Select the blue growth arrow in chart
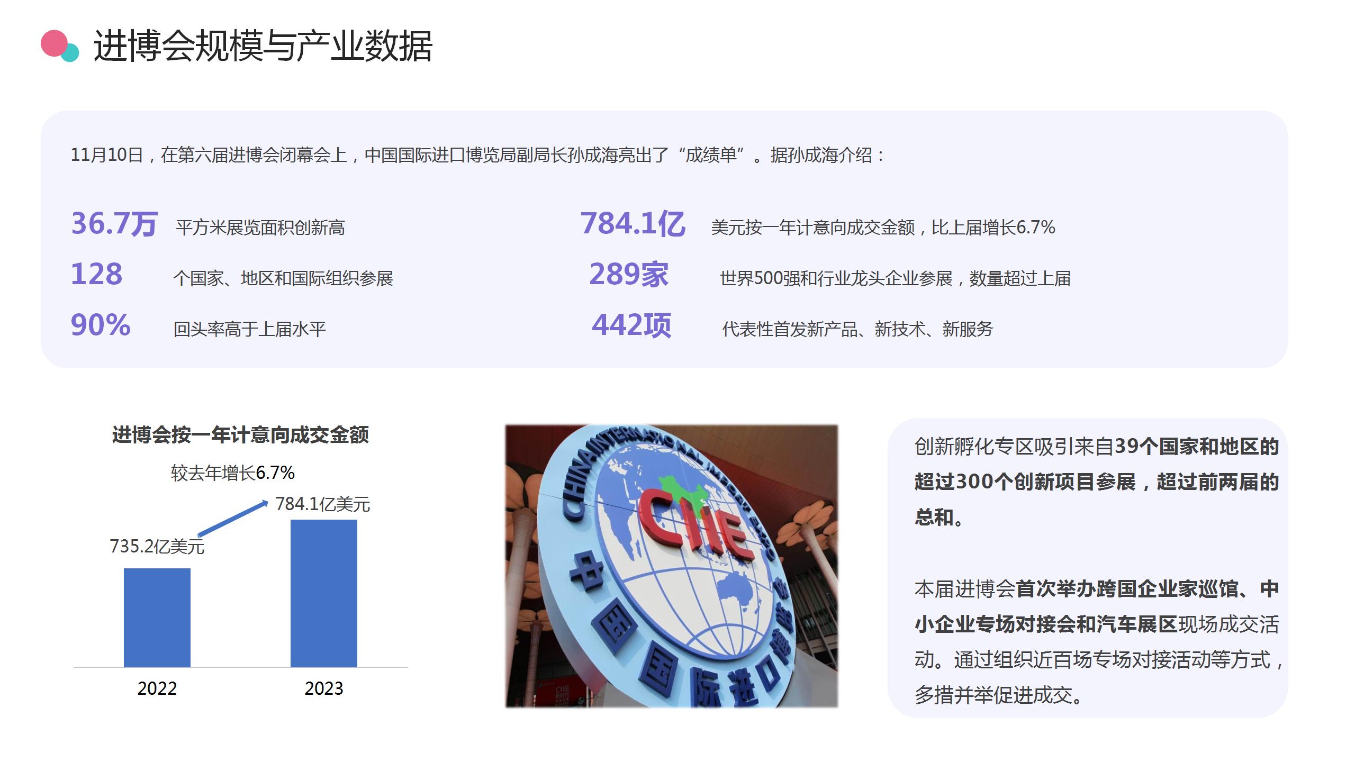1355x762 pixels. pos(232,519)
